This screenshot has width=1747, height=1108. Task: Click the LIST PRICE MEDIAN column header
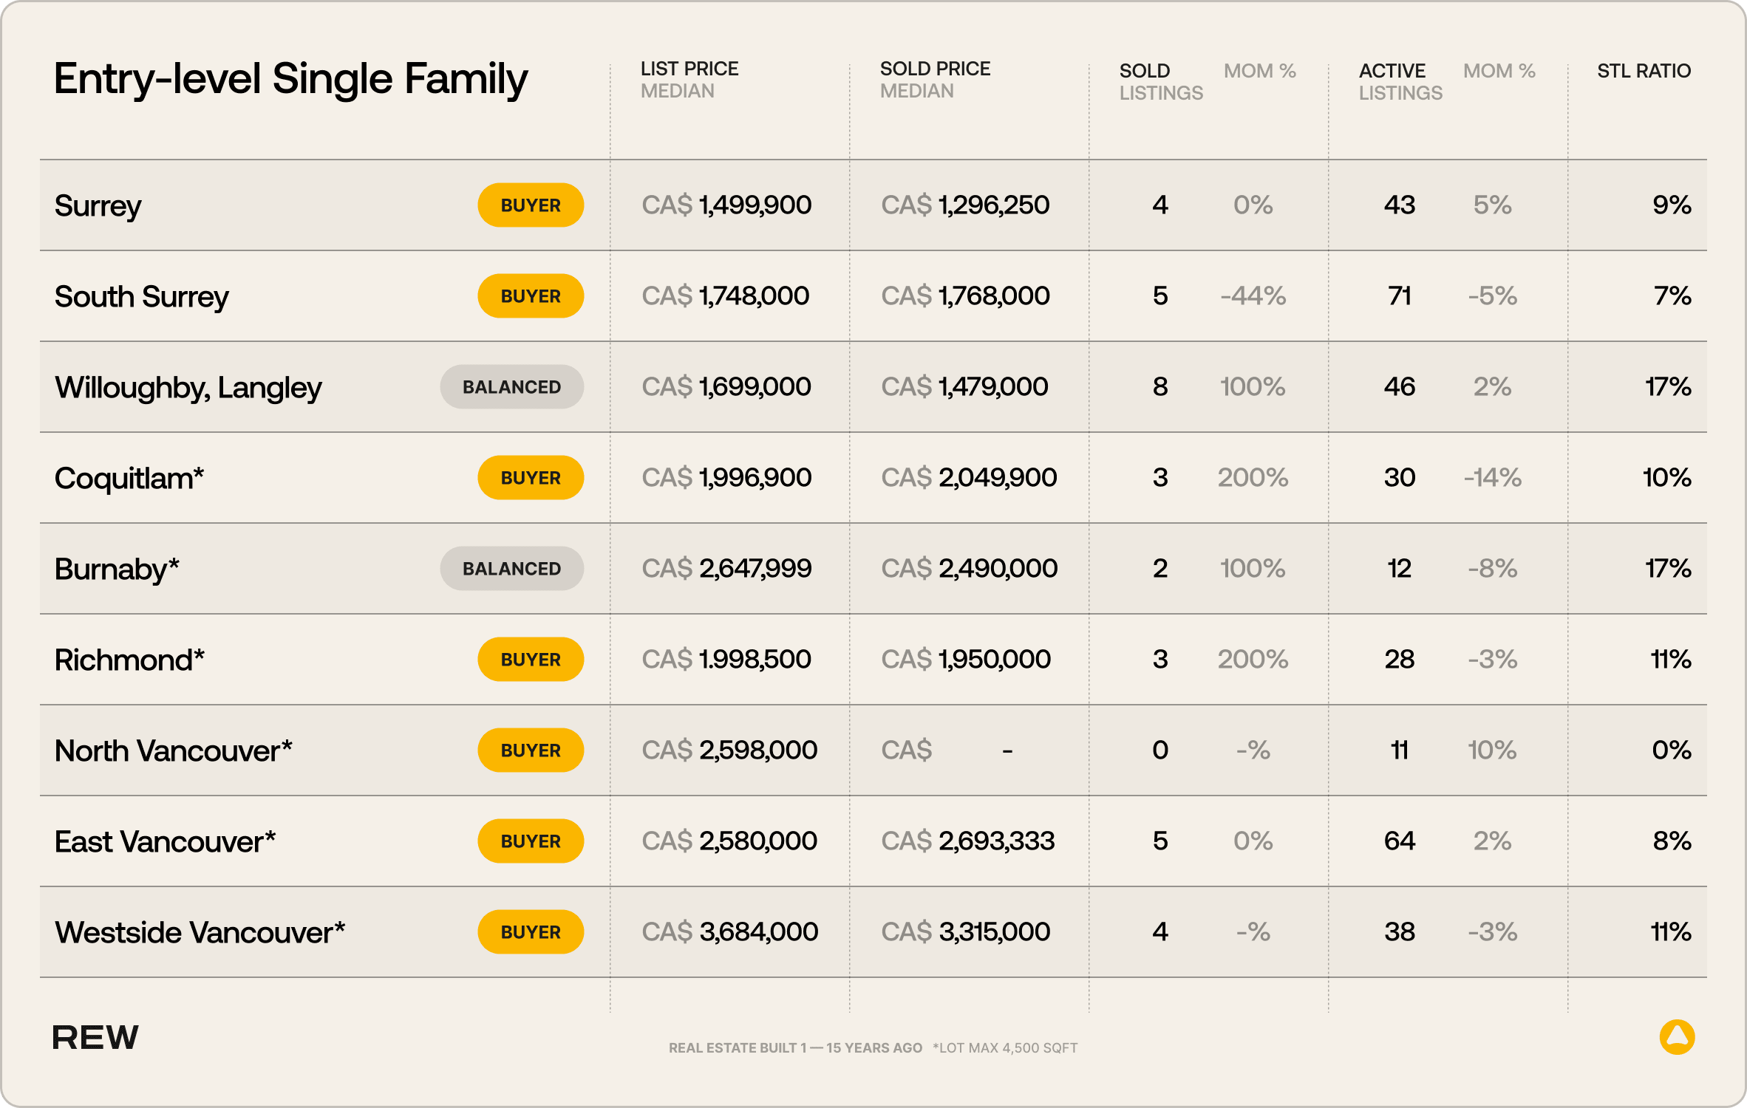[x=689, y=80]
